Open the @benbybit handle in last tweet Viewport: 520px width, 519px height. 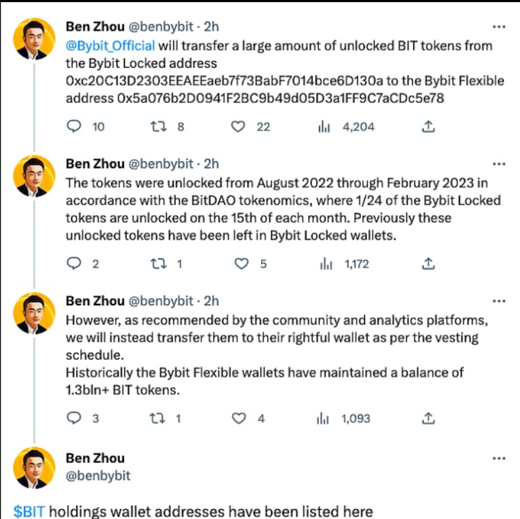[98, 476]
